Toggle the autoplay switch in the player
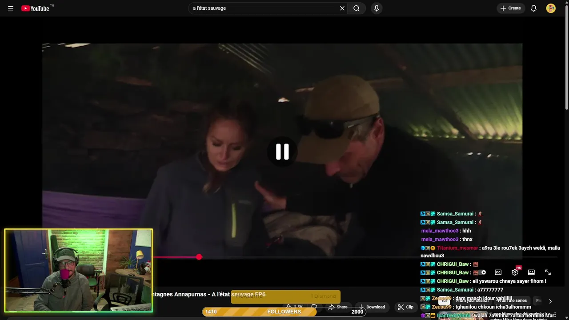 (482, 272)
